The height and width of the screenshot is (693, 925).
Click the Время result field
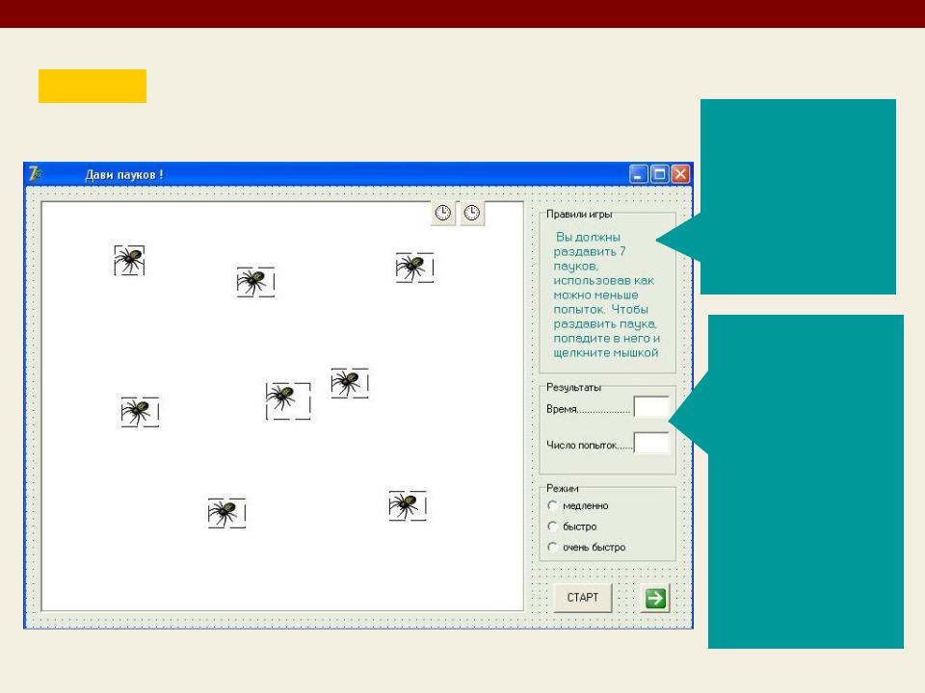[651, 406]
